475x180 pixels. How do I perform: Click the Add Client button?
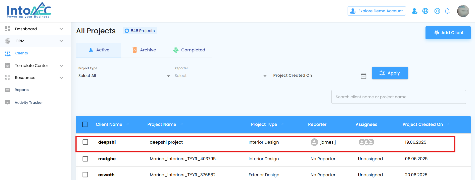pyautogui.click(x=448, y=33)
